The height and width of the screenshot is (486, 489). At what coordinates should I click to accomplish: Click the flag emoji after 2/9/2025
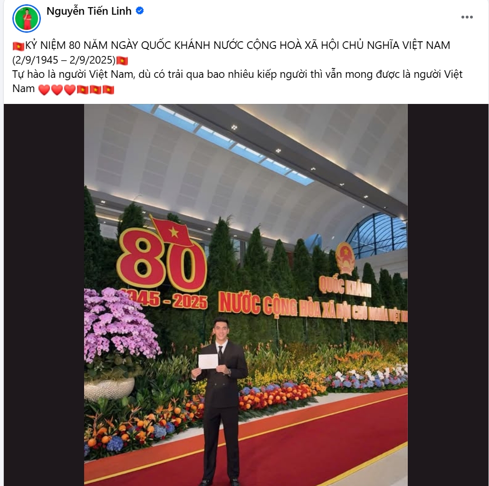coord(122,60)
